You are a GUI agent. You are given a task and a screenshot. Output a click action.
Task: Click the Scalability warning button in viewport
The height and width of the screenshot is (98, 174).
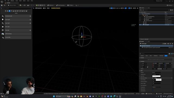[x=55, y=8]
